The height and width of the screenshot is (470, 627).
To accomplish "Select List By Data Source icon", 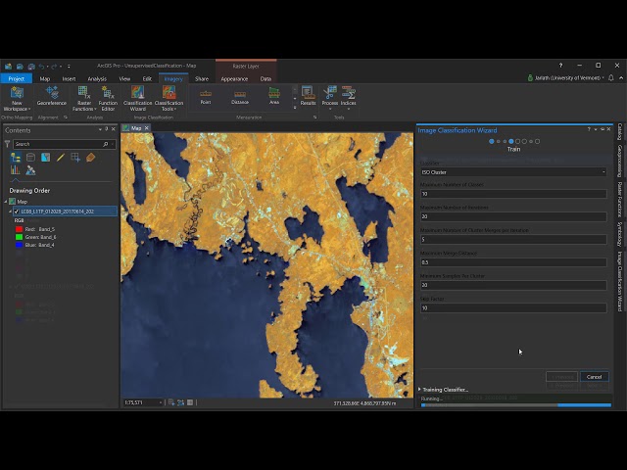I will [x=30, y=158].
